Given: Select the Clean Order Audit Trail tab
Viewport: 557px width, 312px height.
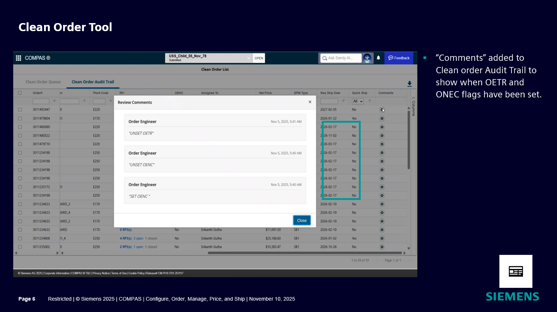Looking at the screenshot, I should click(x=93, y=82).
